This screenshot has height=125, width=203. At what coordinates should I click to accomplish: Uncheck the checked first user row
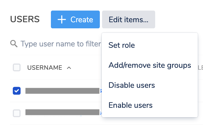[17, 91]
